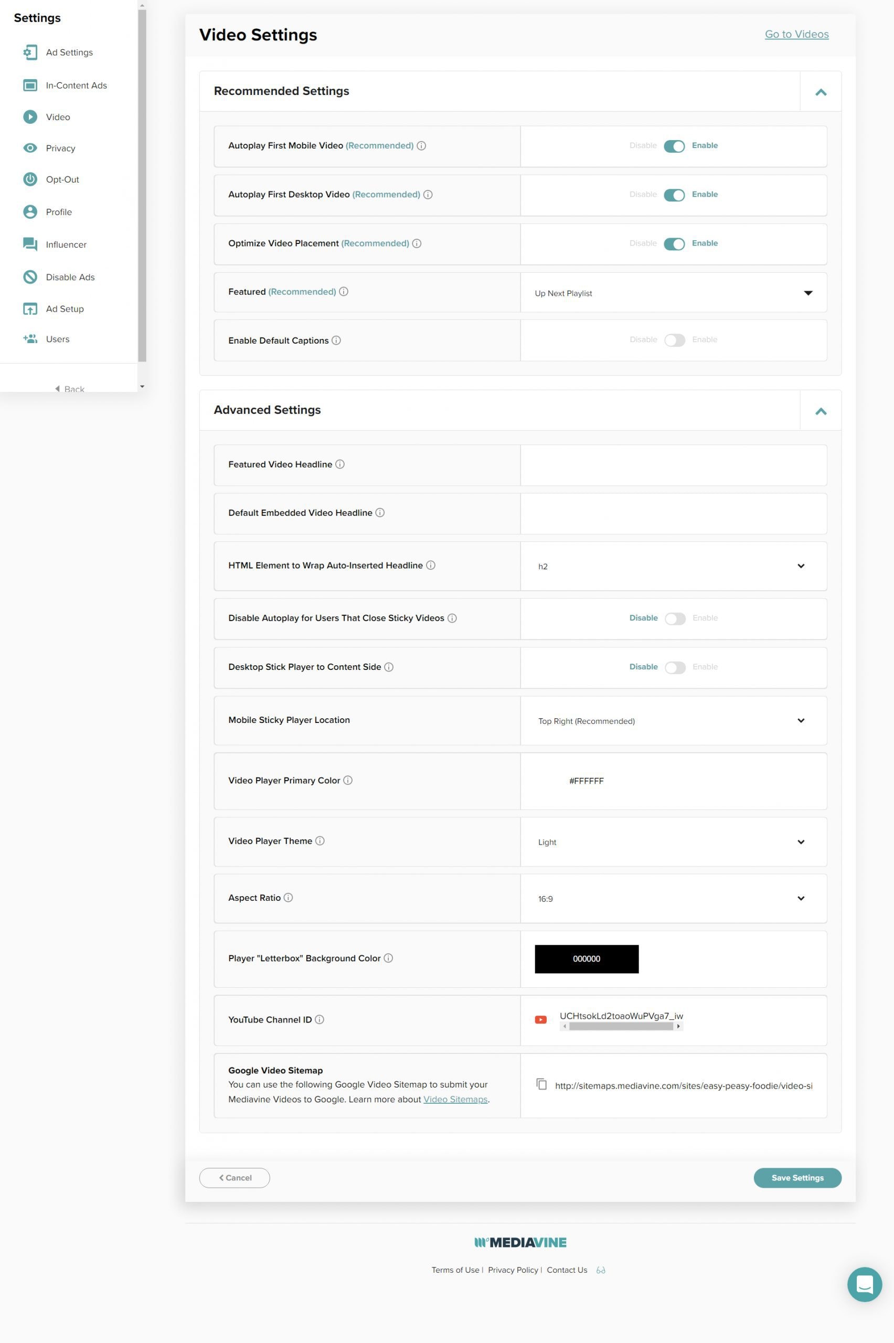Click Go to Videos link
This screenshot has width=894, height=1343.
pyautogui.click(x=796, y=34)
